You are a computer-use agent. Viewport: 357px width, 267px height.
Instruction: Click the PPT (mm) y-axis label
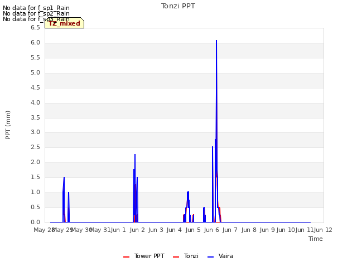pos(8,125)
